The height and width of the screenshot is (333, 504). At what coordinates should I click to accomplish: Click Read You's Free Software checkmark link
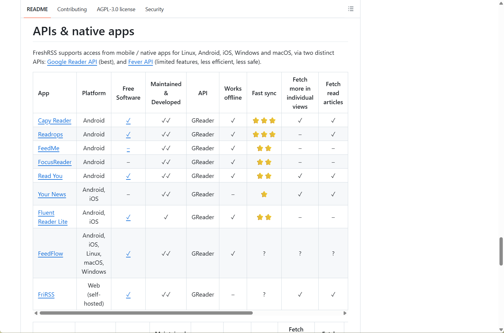[x=128, y=176]
